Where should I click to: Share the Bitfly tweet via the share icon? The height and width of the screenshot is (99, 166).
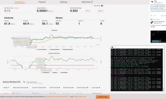[155, 15]
